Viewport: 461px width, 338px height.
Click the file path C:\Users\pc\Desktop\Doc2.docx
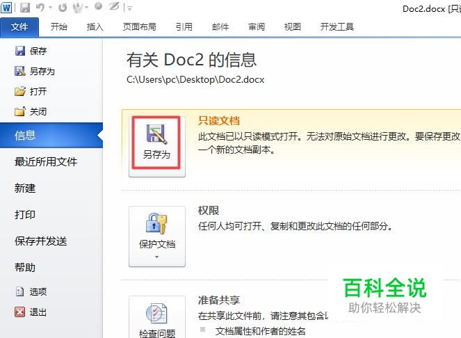click(195, 80)
